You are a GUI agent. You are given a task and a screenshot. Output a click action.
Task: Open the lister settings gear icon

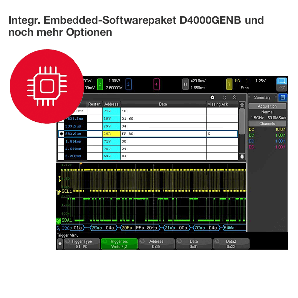pyautogui.click(x=213, y=97)
